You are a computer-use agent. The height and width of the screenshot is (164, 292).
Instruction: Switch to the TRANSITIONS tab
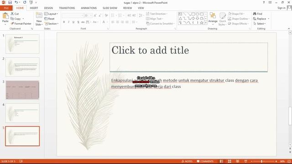tap(67, 8)
